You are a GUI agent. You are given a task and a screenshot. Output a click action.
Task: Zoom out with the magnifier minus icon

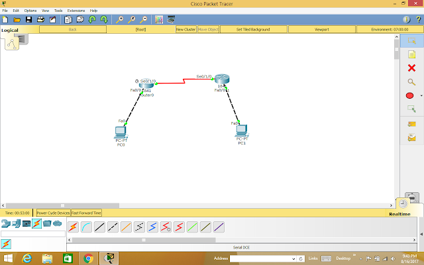click(143, 19)
